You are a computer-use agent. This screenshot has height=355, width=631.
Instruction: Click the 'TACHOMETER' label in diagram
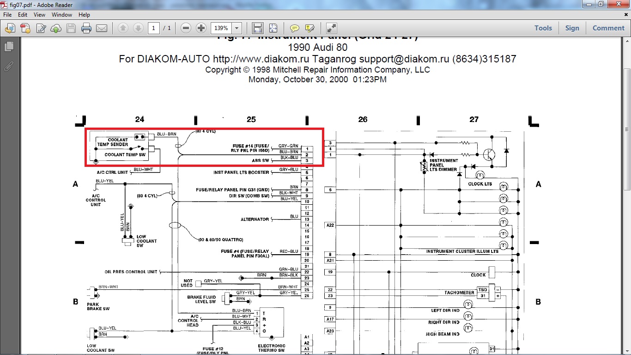coord(460,293)
